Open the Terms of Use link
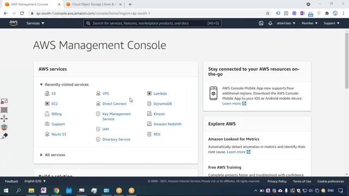 pos(302,181)
